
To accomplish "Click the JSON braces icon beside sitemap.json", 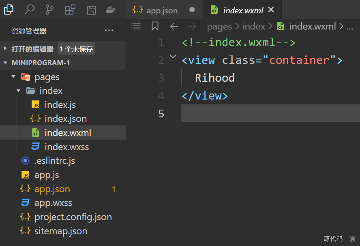I will [25, 231].
